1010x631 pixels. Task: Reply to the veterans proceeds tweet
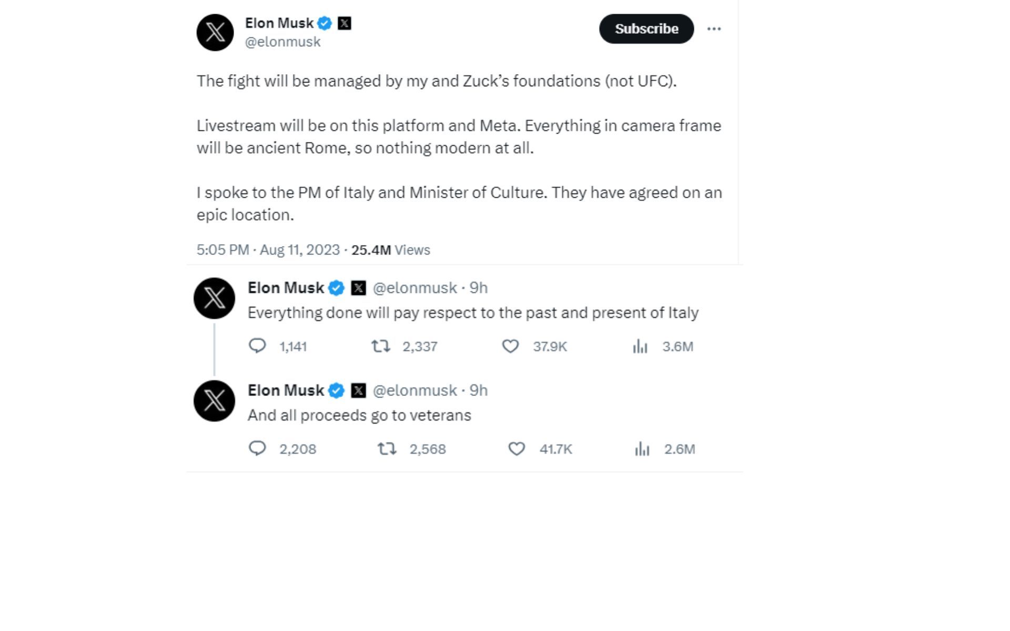[x=257, y=449]
